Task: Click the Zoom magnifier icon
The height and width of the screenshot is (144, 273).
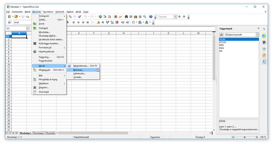Action: 145,17
